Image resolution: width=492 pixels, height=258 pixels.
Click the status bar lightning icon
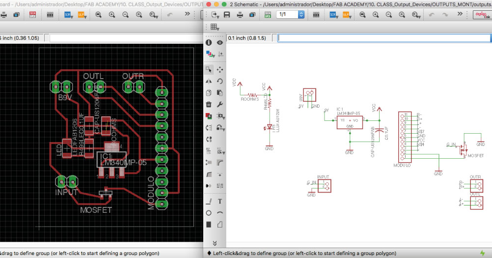pos(483,253)
